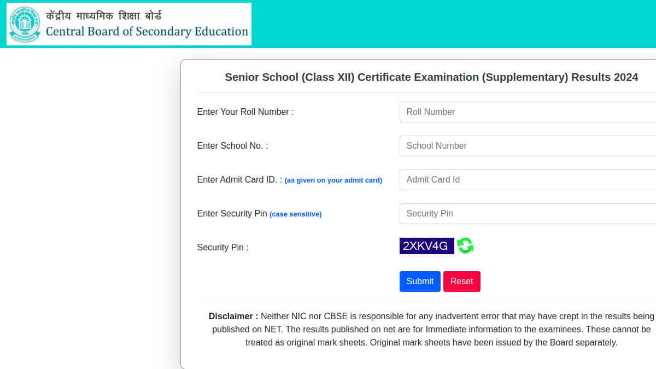Click the "Enter School No." label

point(232,145)
